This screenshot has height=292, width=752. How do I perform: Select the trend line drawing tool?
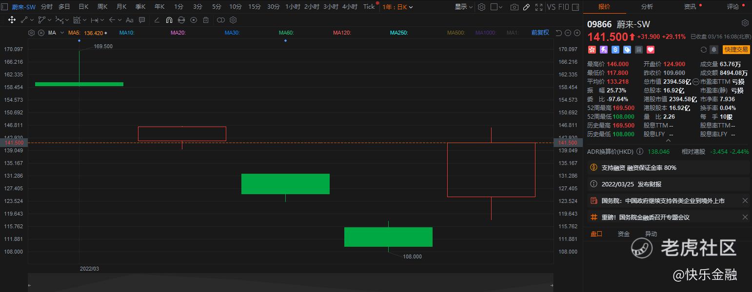click(24, 20)
